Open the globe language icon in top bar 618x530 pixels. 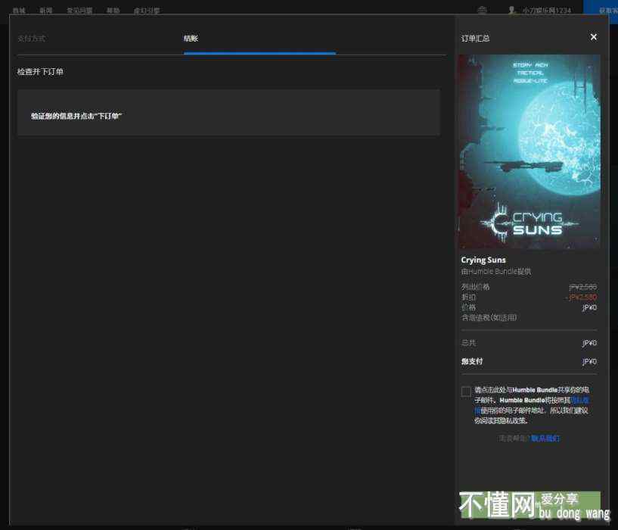click(x=483, y=11)
